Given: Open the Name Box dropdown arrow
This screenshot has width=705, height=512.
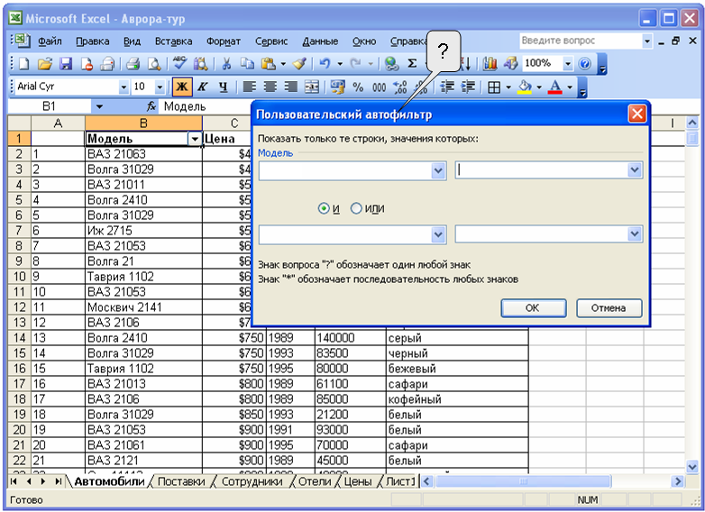Looking at the screenshot, I should coord(99,107).
